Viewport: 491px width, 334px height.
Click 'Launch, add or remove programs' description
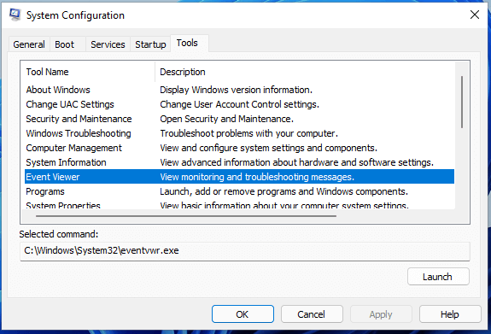pos(284,191)
